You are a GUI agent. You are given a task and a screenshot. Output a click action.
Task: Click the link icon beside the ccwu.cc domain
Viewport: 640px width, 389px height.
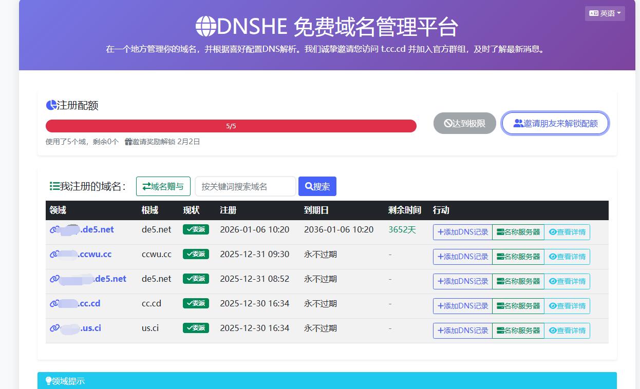53,254
